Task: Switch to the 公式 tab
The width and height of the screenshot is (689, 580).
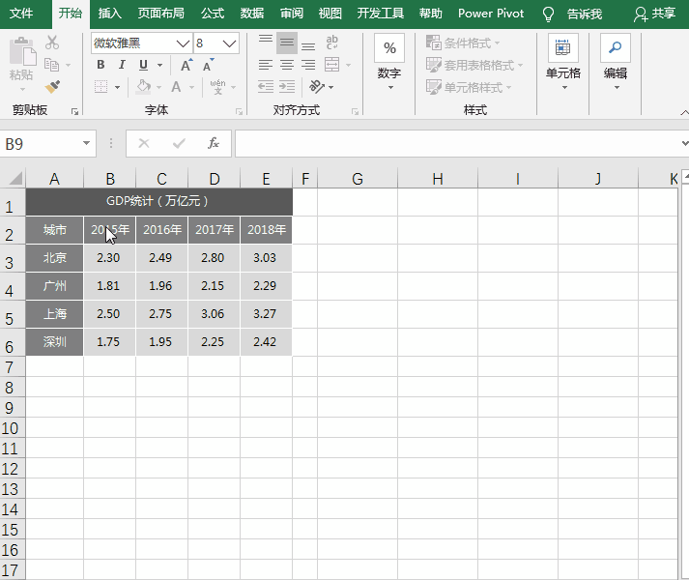Action: [x=213, y=14]
